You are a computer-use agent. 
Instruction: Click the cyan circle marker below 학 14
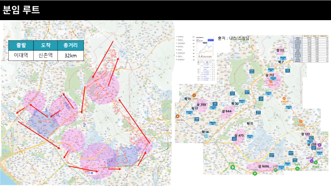click(206, 136)
